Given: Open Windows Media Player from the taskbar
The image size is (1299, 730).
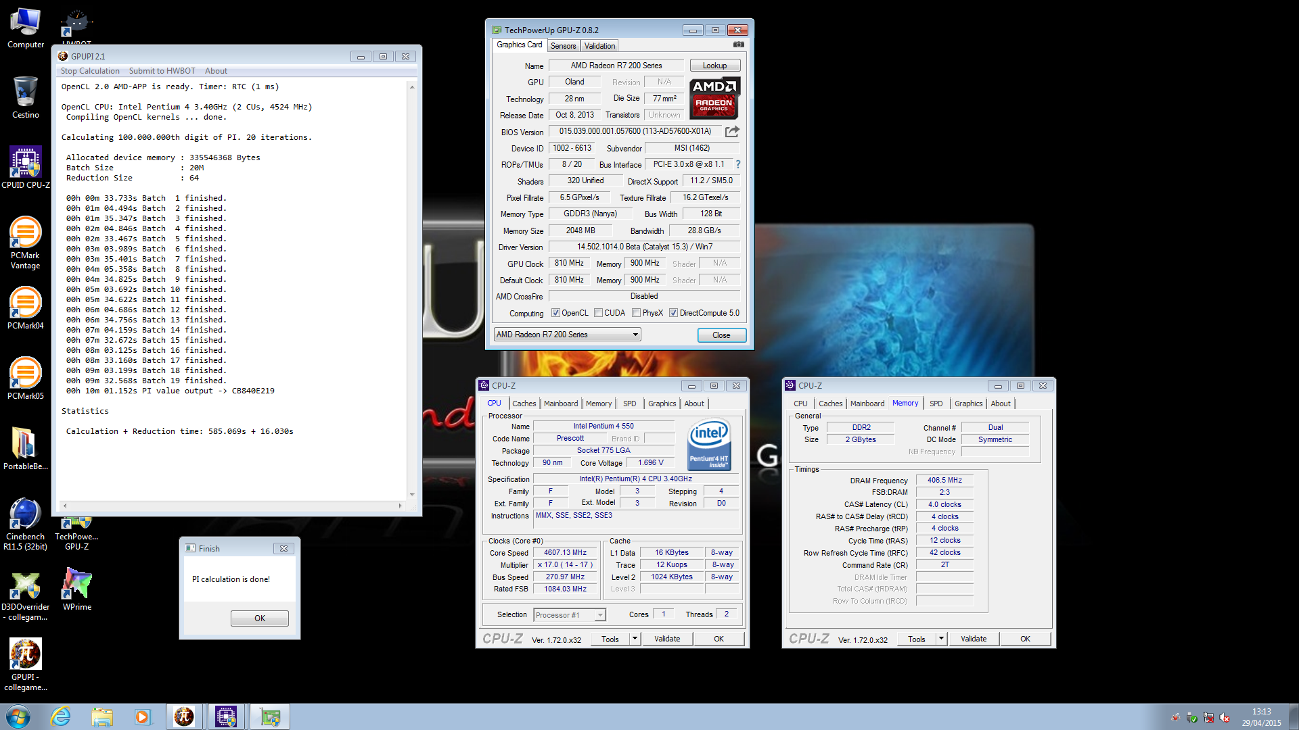Looking at the screenshot, I should click(x=143, y=716).
